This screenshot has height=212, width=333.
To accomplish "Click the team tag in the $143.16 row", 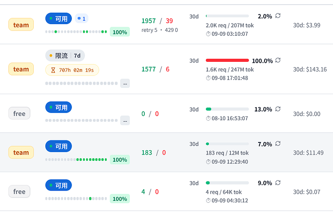I will [21, 69].
